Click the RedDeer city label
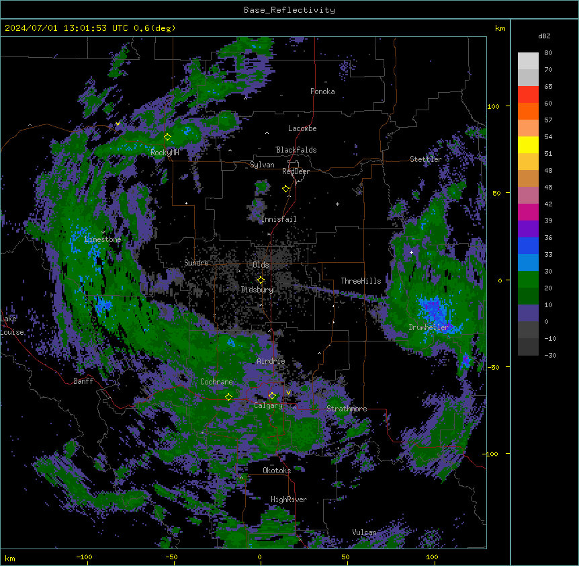Screen dimensions: 579x566 click(x=296, y=171)
